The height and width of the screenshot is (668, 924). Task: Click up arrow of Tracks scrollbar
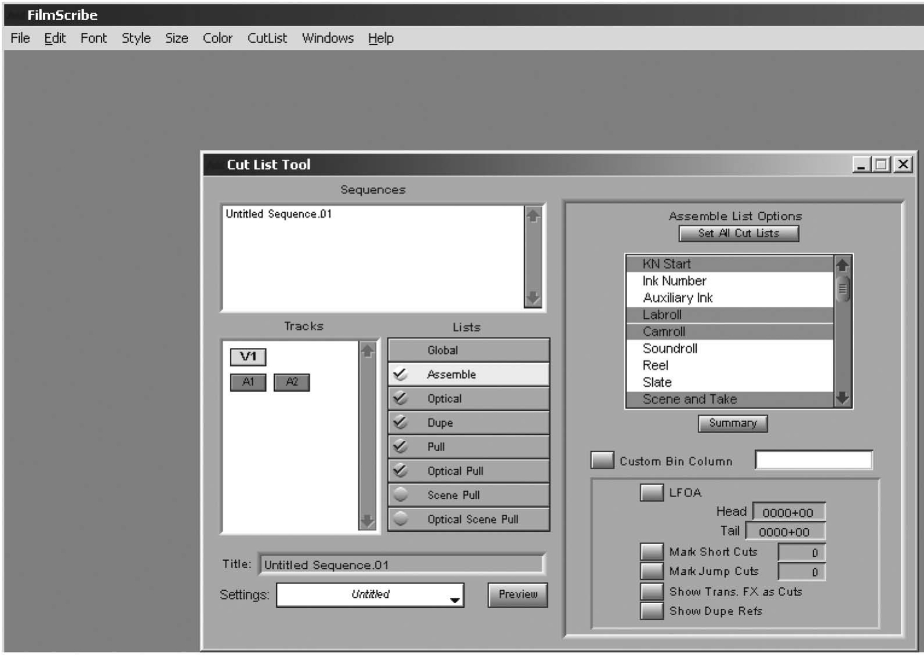[x=368, y=351]
